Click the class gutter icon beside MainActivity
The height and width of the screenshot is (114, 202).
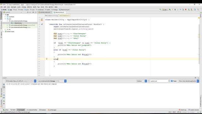pos(42,20)
